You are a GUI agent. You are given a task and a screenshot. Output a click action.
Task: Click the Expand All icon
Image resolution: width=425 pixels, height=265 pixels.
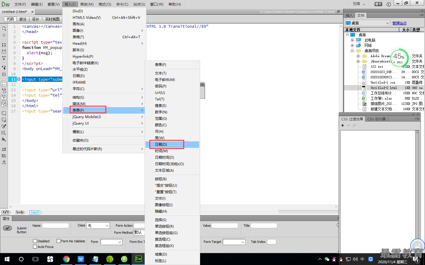[4, 58]
